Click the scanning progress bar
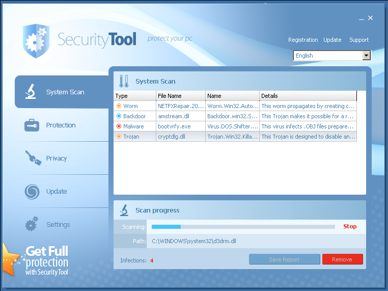 coord(243,227)
